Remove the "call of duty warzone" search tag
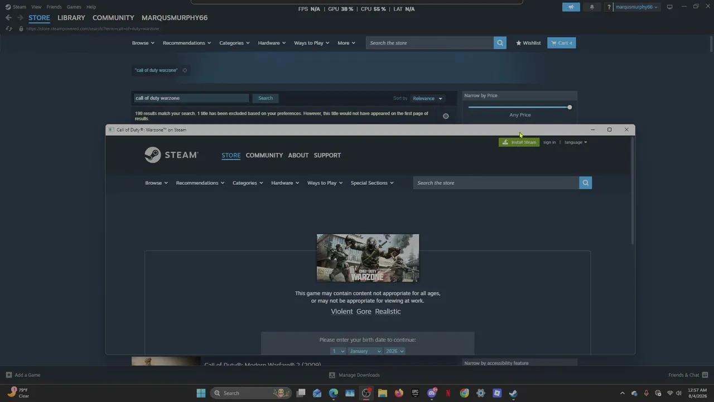This screenshot has width=714, height=402. click(x=185, y=70)
